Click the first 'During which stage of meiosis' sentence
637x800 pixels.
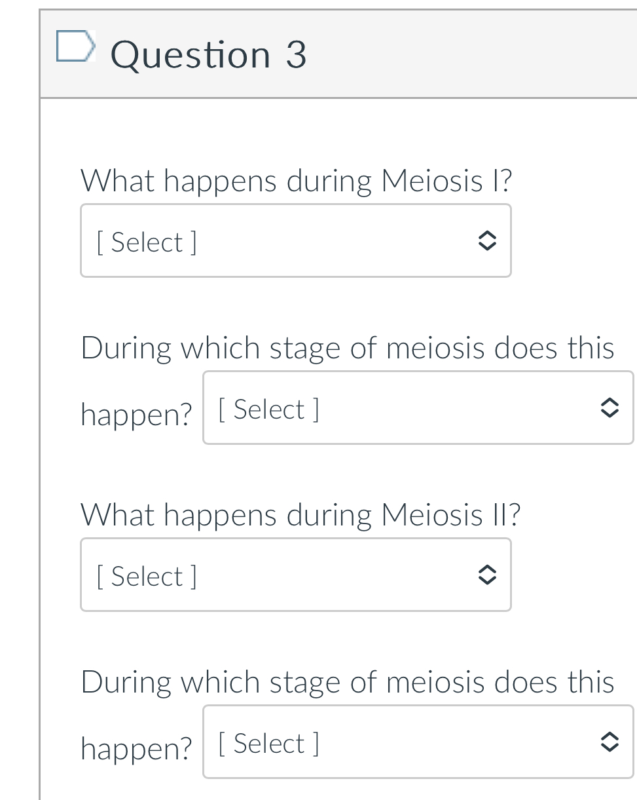click(x=348, y=348)
